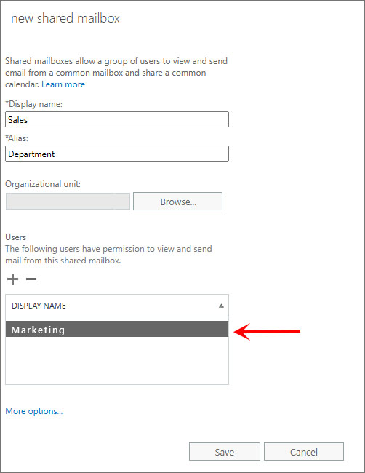
Task: Click the 'new shared mailbox' title
Action: [65, 18]
